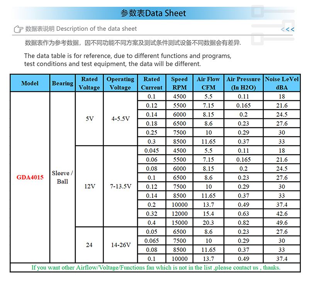The height and width of the screenshot is (282, 309).
Task: Click the '12V' rated voltage cell
Action: point(90,186)
